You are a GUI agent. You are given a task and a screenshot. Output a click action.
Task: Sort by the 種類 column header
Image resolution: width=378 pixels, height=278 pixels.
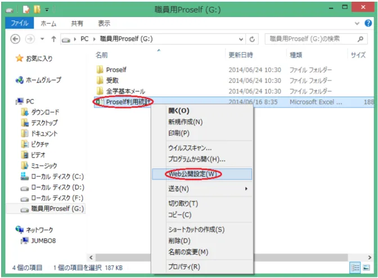click(x=296, y=55)
